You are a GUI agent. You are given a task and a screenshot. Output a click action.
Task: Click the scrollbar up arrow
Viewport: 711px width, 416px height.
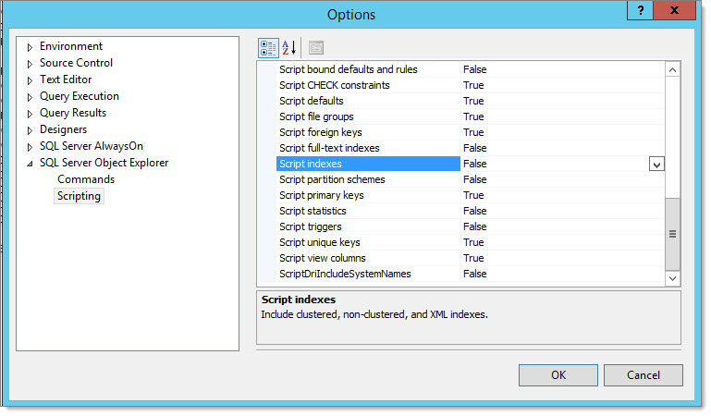coord(672,69)
